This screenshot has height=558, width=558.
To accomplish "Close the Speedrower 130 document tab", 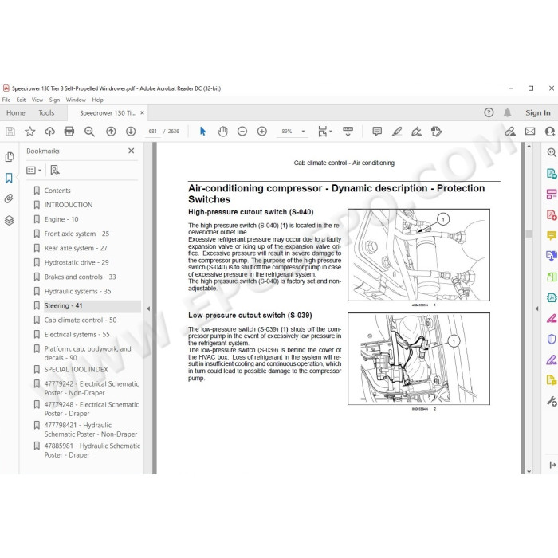I will point(143,113).
